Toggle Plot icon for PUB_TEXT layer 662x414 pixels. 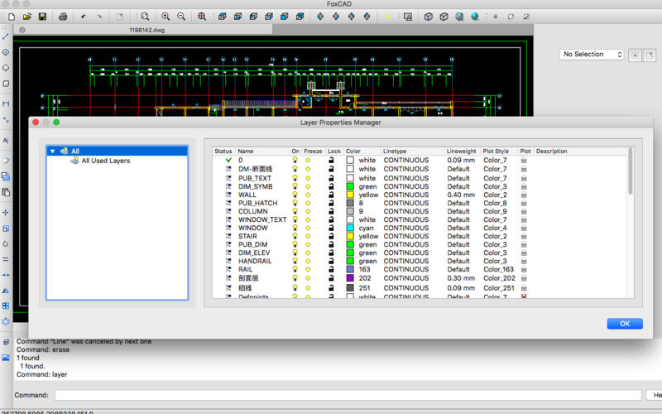click(x=524, y=178)
